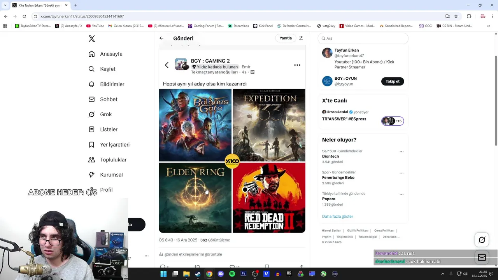This screenshot has width=498, height=280.
Task: Open the Fenerbahçe Beko trending topic
Action: point(338,178)
